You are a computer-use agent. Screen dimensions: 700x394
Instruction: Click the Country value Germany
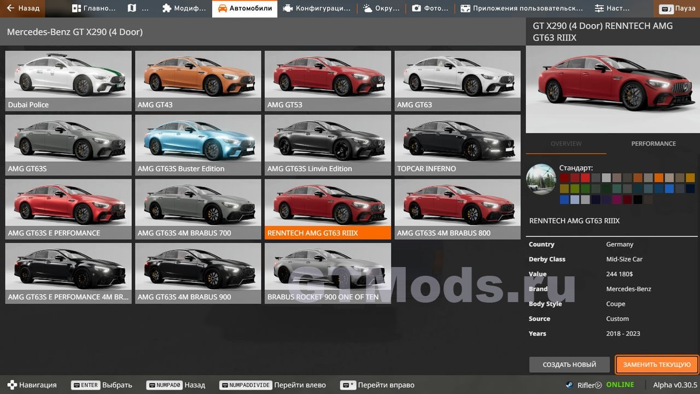tap(620, 245)
